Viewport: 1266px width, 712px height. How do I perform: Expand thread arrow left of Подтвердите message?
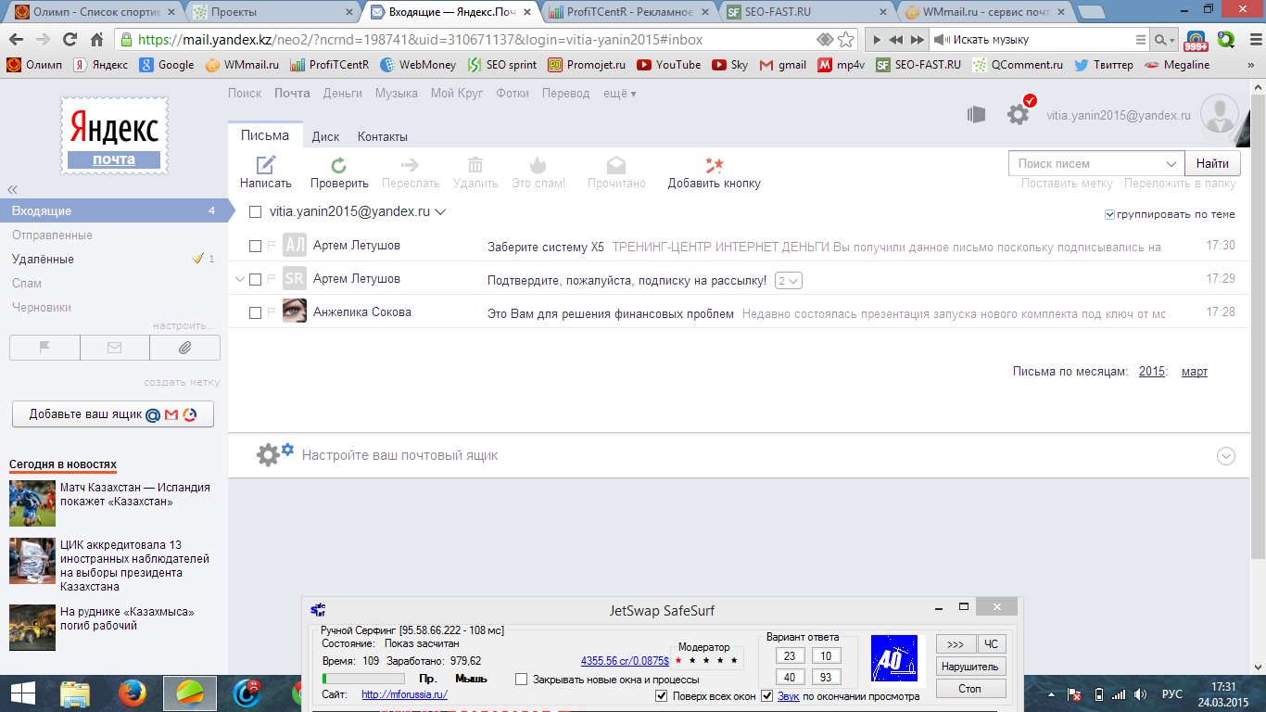[x=240, y=279]
